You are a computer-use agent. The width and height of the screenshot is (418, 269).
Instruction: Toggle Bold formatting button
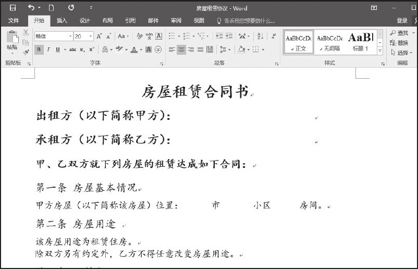pyautogui.click(x=39, y=50)
